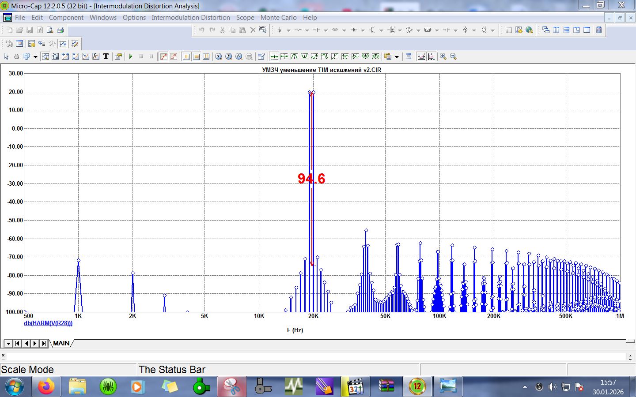The height and width of the screenshot is (397, 636).
Task: Expand the ground component dropdown arrow
Action: 288,30
